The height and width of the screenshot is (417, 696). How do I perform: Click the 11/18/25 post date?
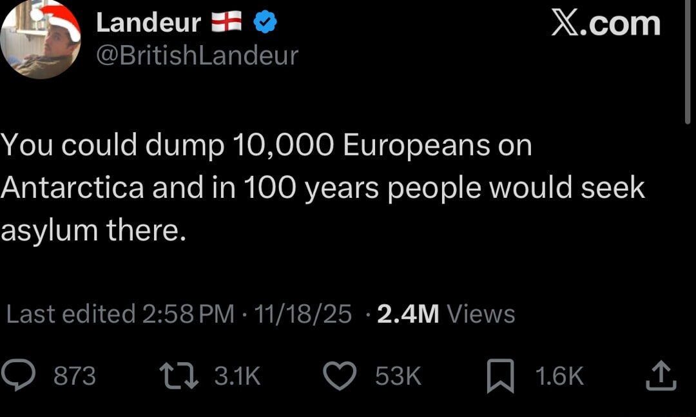pos(303,314)
